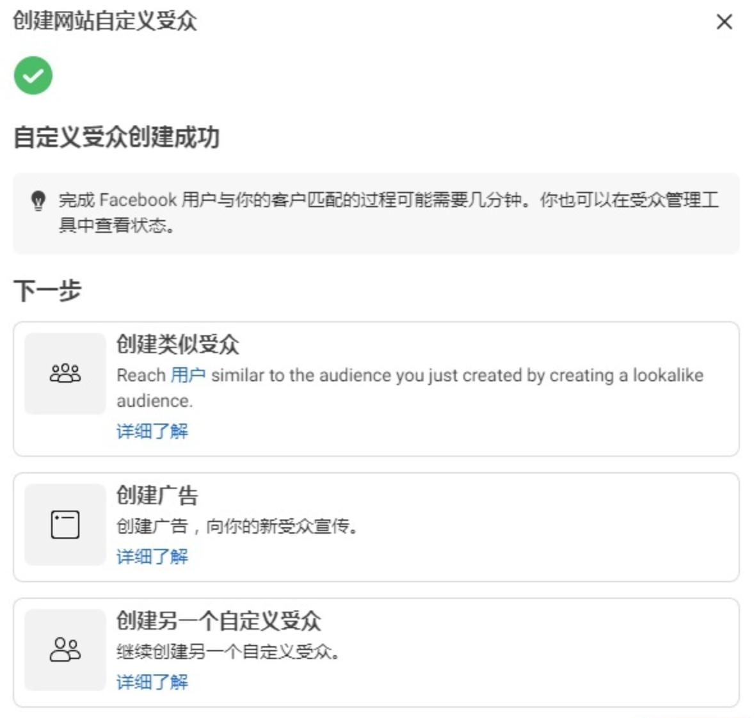754x718 pixels.
Task: Choose the 创建另一个自定义受众 title
Action: pos(218,621)
